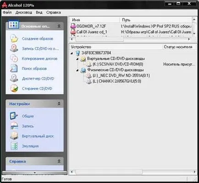The height and width of the screenshot is (183, 199).
Task: Open Копирование дисков link
Action: point(39,59)
